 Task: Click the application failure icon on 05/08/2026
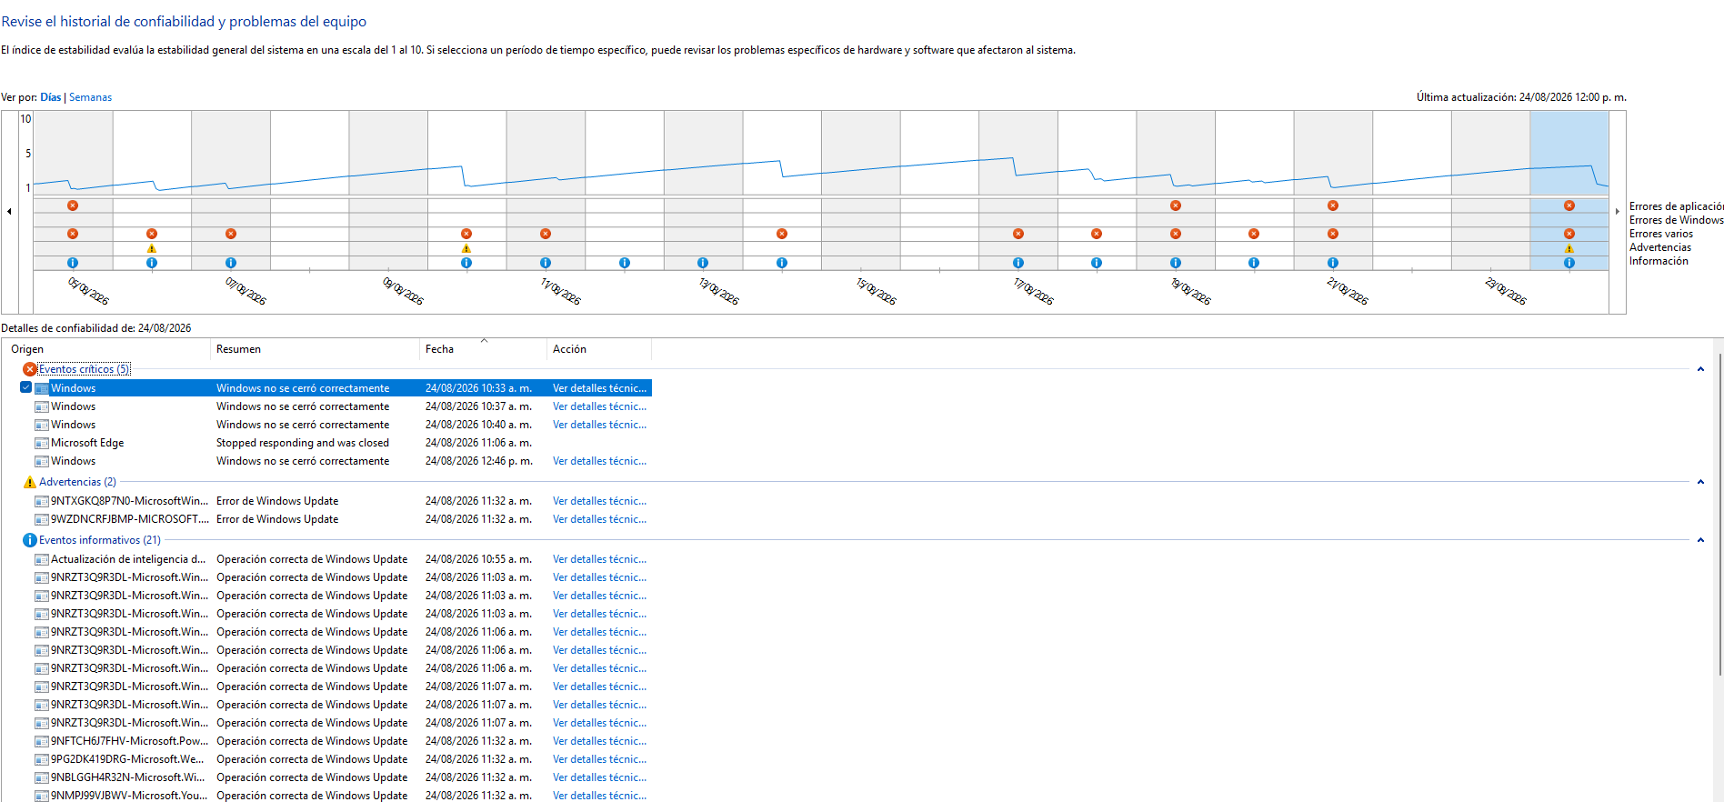click(73, 206)
